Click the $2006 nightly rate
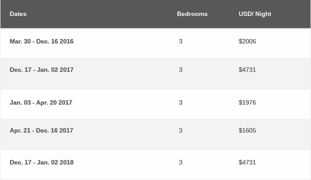 [247, 41]
